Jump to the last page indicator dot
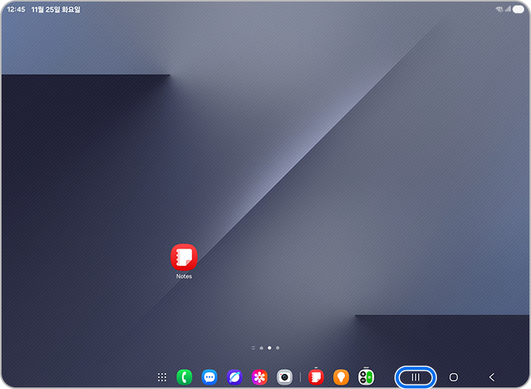 [x=278, y=347]
